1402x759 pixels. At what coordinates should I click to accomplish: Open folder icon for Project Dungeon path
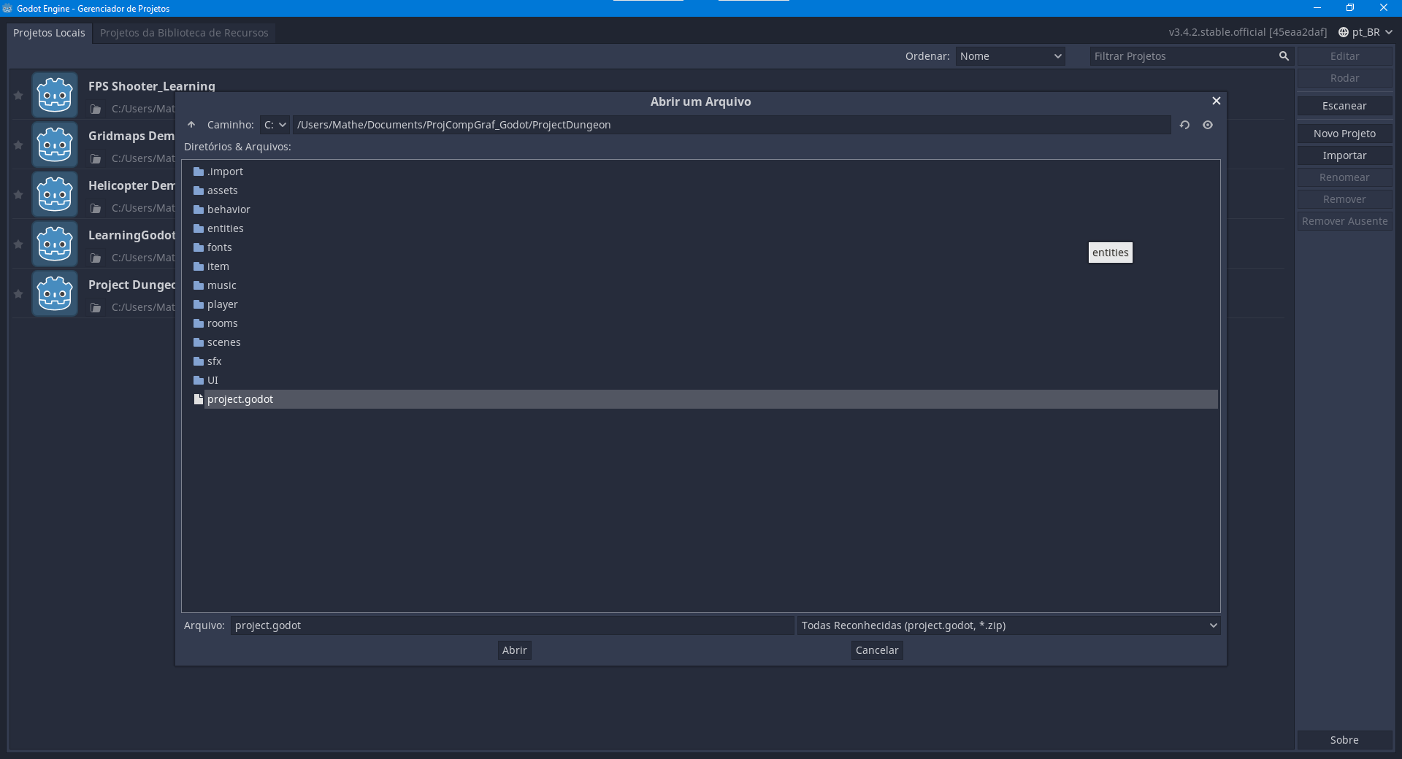[x=96, y=307]
